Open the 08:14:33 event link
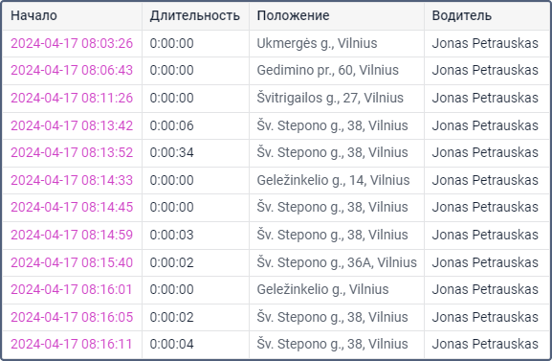Screen dimensions: 552x361 (x=72, y=180)
